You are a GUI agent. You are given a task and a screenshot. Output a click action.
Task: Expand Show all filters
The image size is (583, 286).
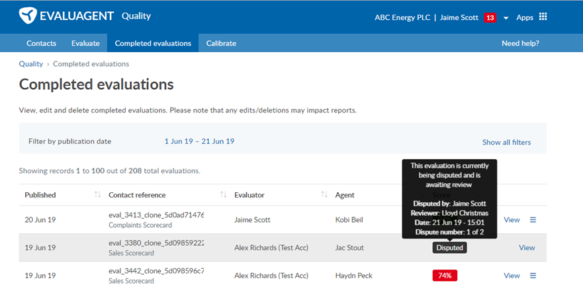coord(506,142)
